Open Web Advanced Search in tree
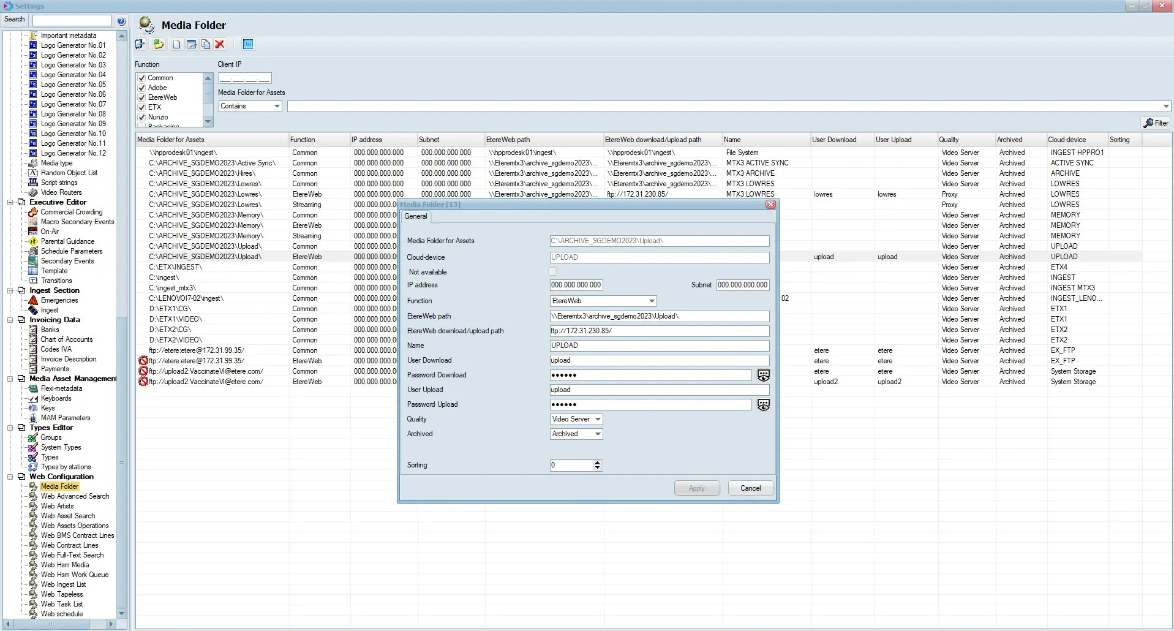The width and height of the screenshot is (1174, 631). click(75, 496)
